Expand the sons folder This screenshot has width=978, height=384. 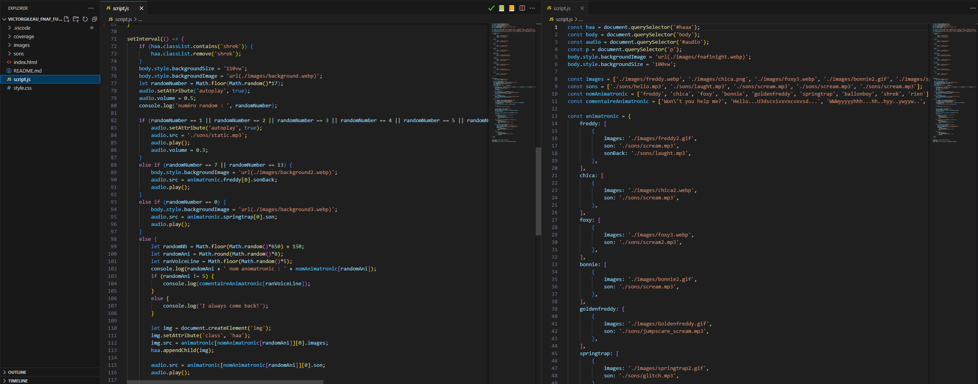point(50,53)
